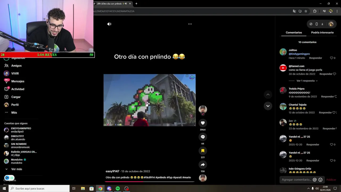Open Chrome extensions puzzle icon
This screenshot has width=341, height=192.
(x=315, y=11)
